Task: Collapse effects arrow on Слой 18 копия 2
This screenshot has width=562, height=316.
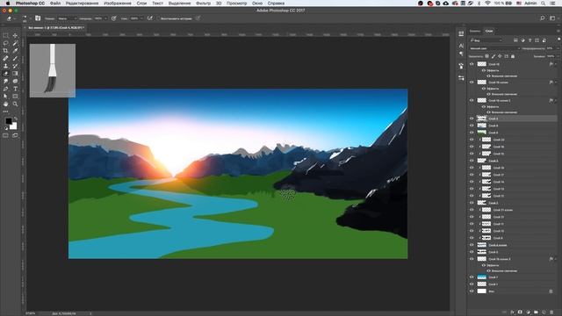Action: tap(556, 100)
